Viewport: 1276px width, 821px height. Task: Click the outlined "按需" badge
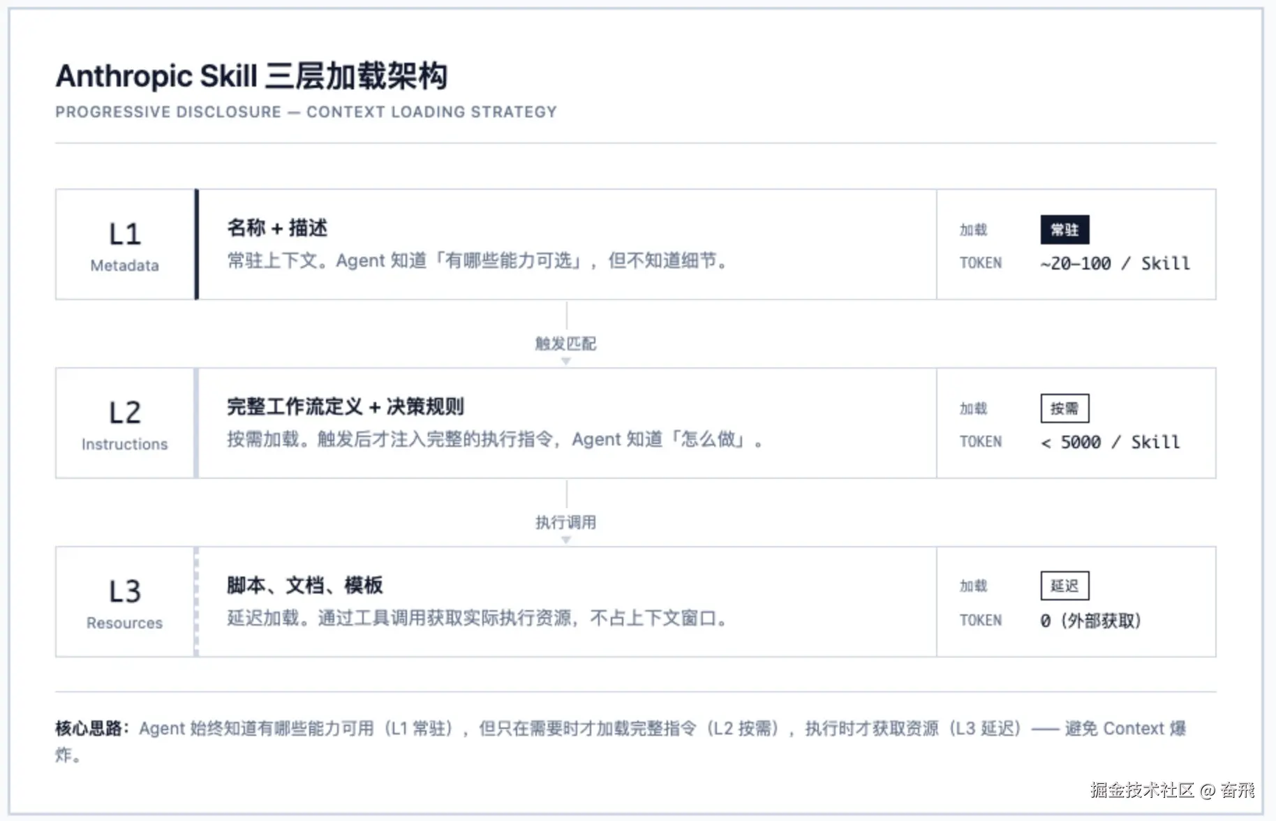point(1064,408)
